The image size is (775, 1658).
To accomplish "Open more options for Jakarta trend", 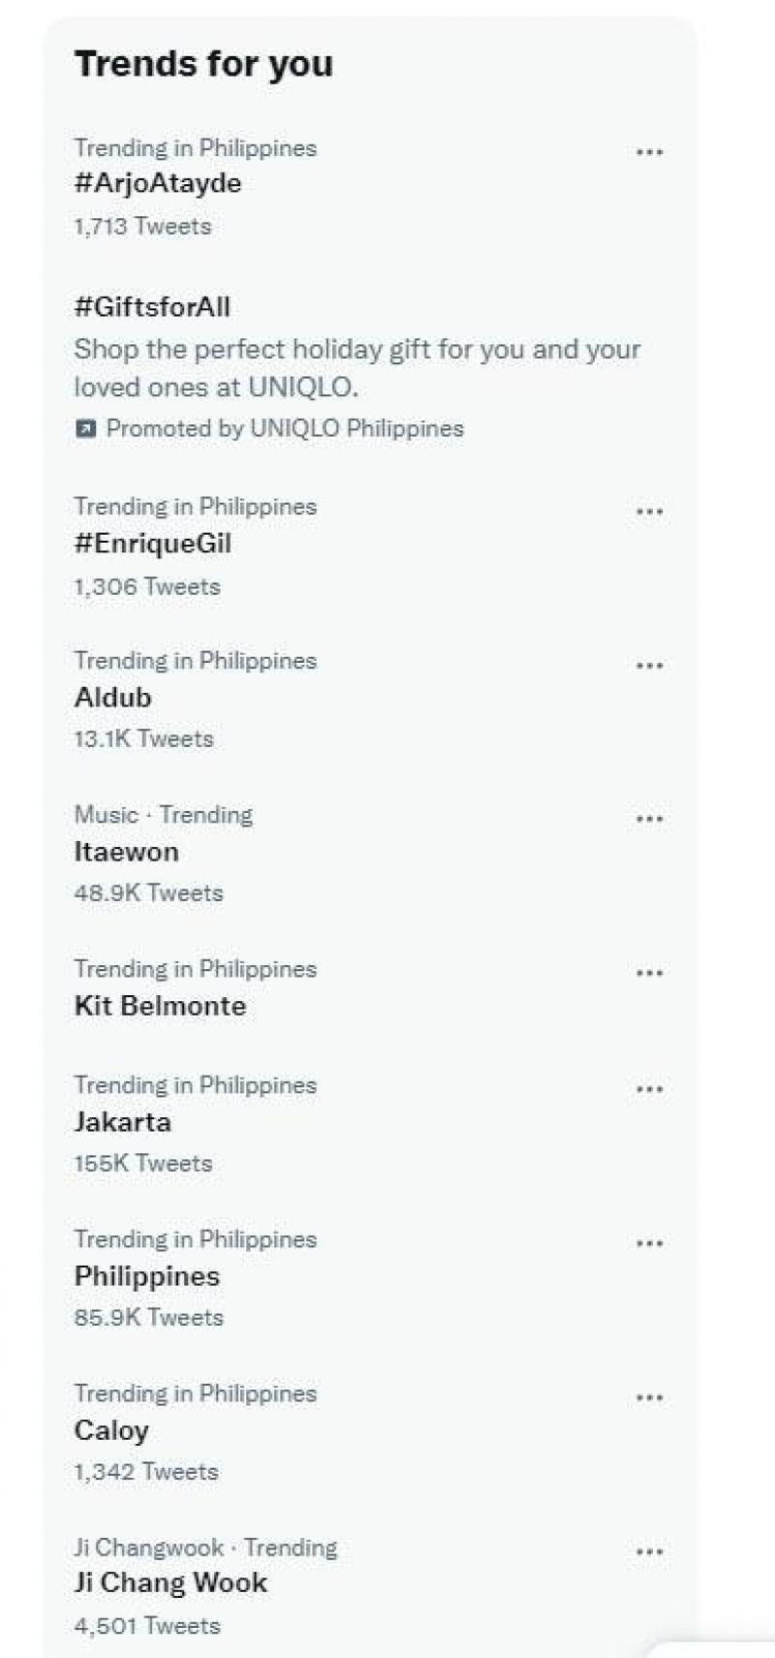I will [649, 1089].
